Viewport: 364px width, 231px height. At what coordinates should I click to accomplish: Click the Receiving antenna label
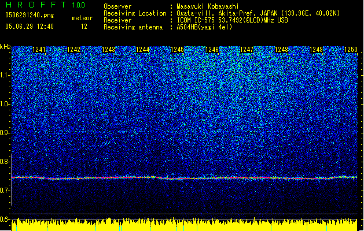(133, 27)
